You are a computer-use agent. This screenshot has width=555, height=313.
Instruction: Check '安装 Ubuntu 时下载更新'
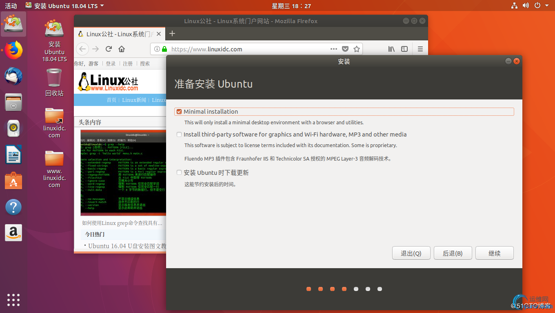click(179, 173)
